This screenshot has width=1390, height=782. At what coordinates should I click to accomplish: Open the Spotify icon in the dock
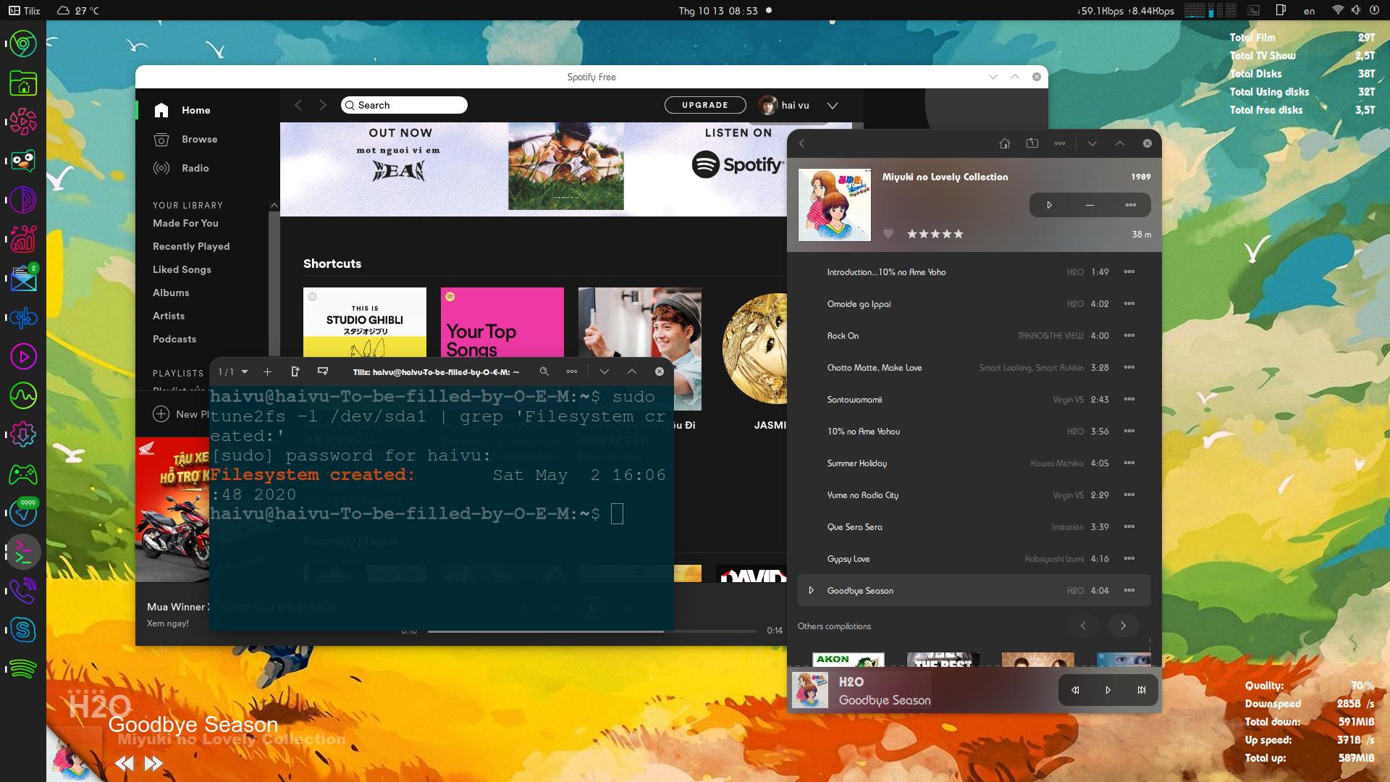point(23,668)
